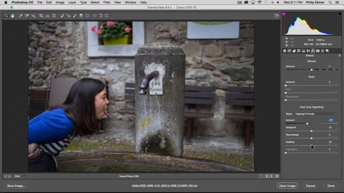This screenshot has width=344, height=193.
Task: Toggle highlight clipping warning in histogram
Action: 340,14
